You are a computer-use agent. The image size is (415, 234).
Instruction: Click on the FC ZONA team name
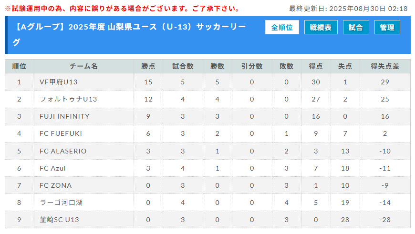pyautogui.click(x=56, y=185)
